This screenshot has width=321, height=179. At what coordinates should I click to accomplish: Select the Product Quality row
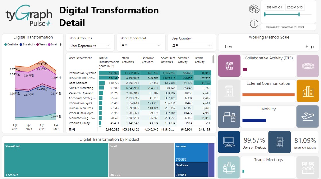pos(140,123)
